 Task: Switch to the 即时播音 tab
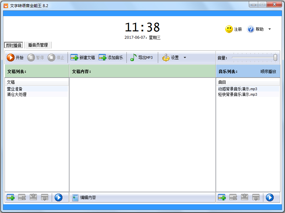[14, 45]
